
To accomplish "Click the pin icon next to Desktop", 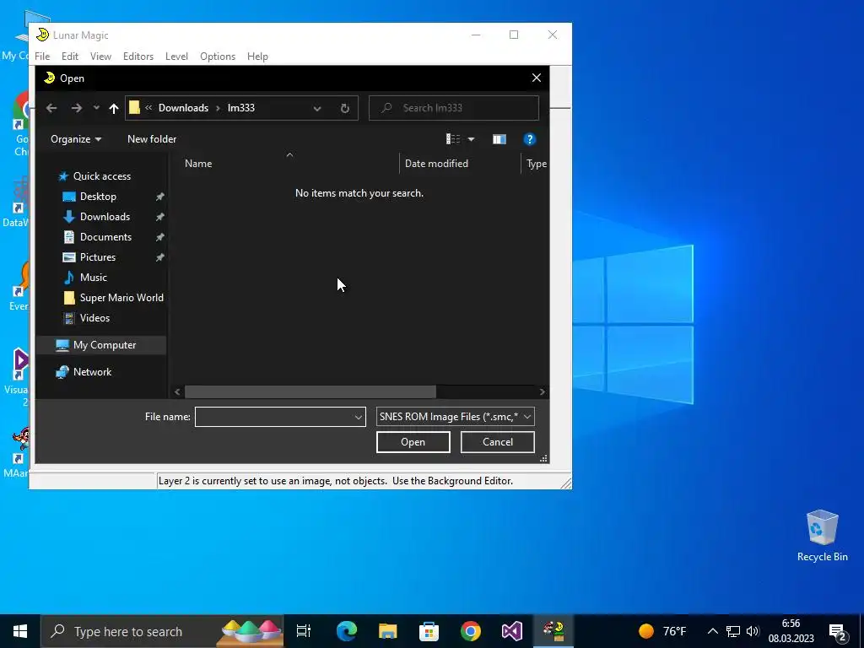I will coord(159,197).
